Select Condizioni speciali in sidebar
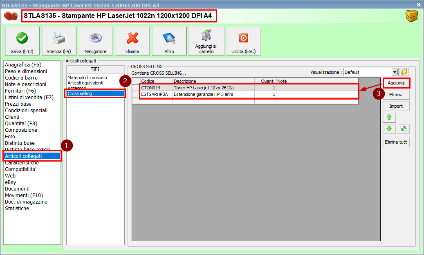 click(x=26, y=111)
